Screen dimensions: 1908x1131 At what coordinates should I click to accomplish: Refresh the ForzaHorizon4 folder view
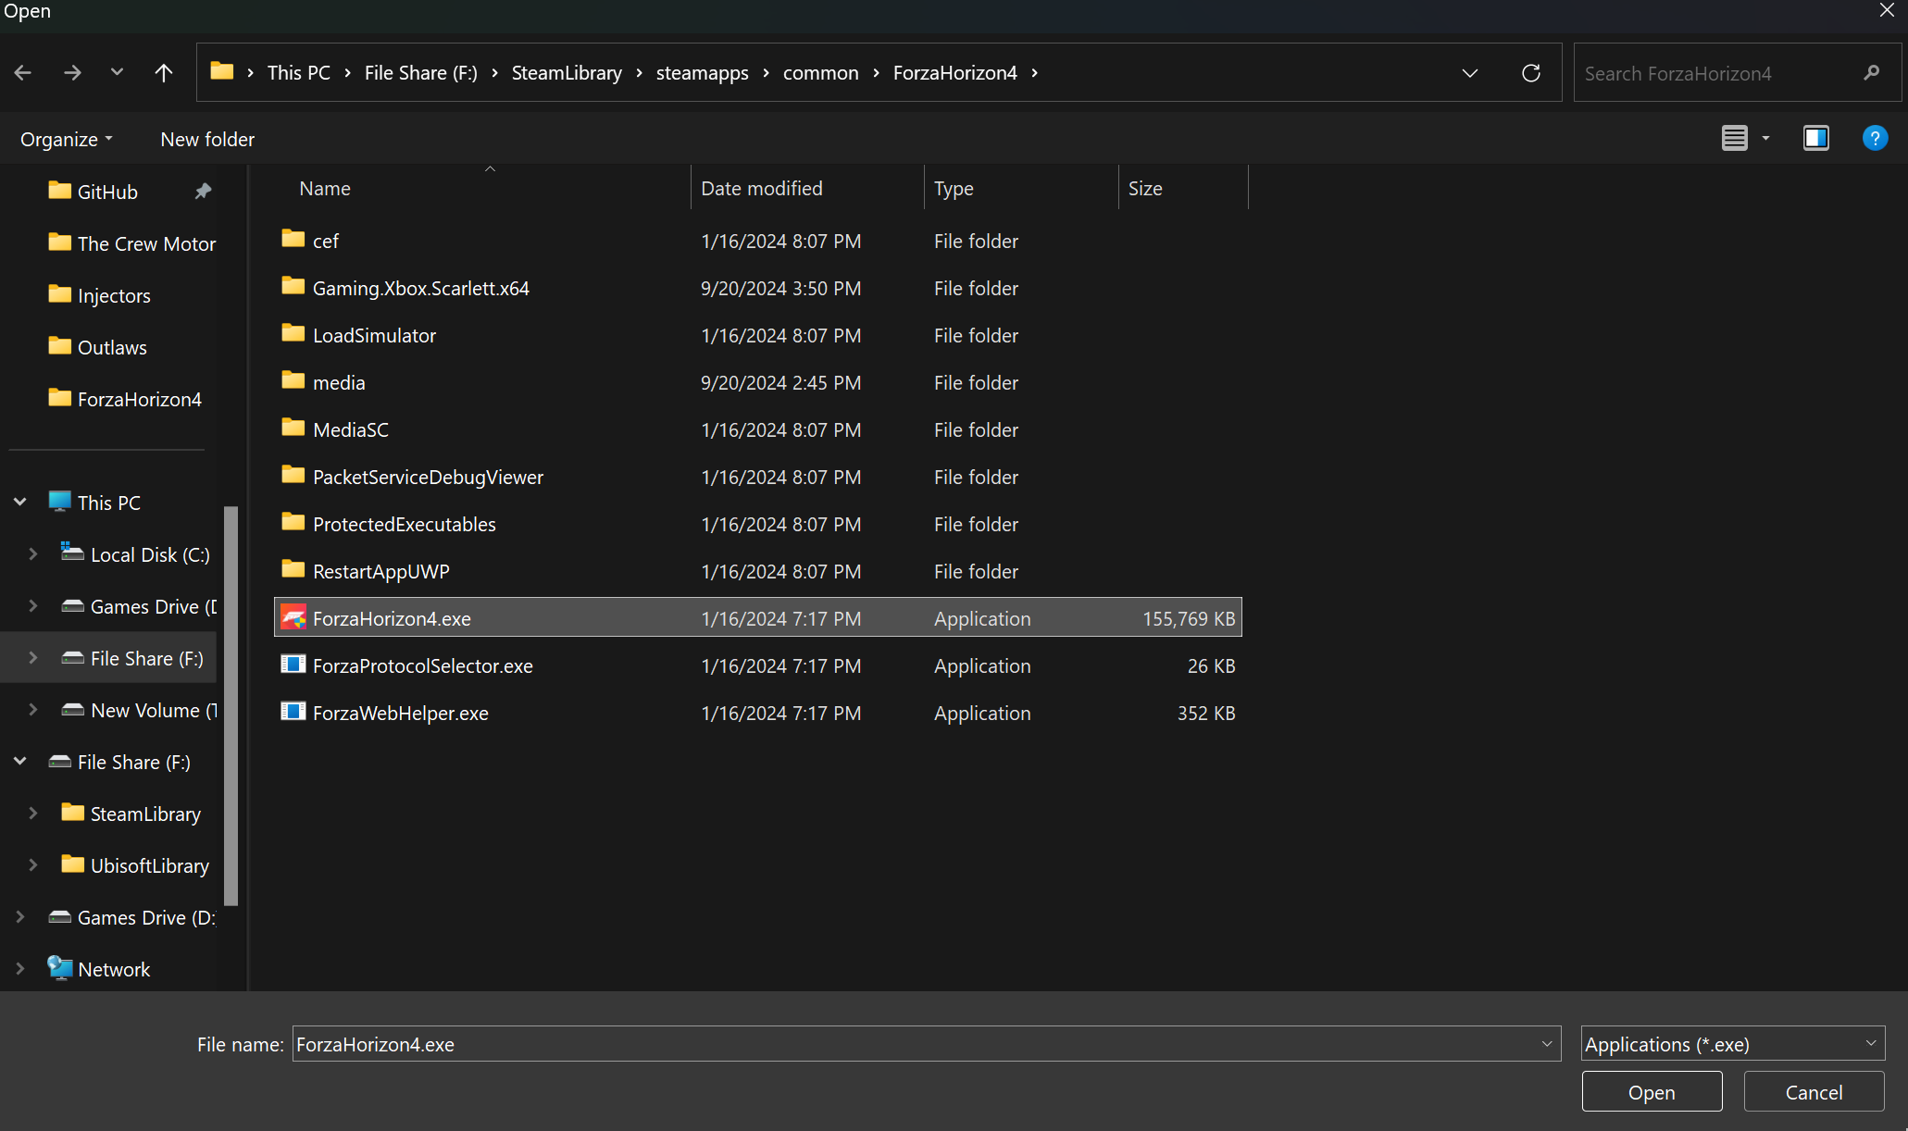[x=1531, y=72]
